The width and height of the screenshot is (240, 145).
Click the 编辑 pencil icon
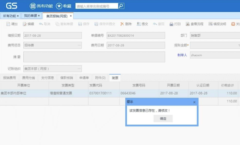coord(25,24)
